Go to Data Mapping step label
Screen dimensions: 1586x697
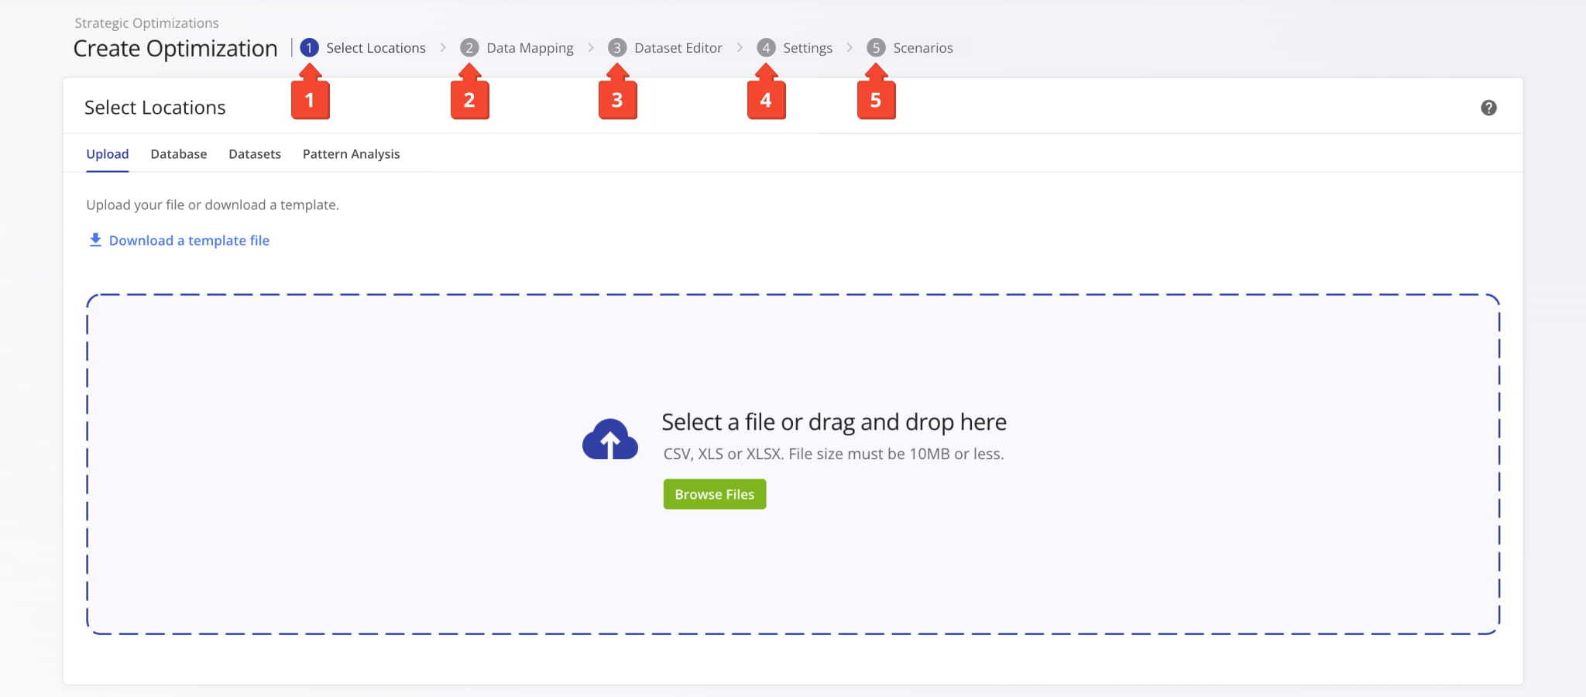click(x=530, y=48)
